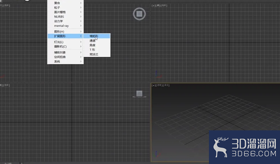
Task: Open the [线框] label in the upper-left viewport
Action: pos(7,6)
